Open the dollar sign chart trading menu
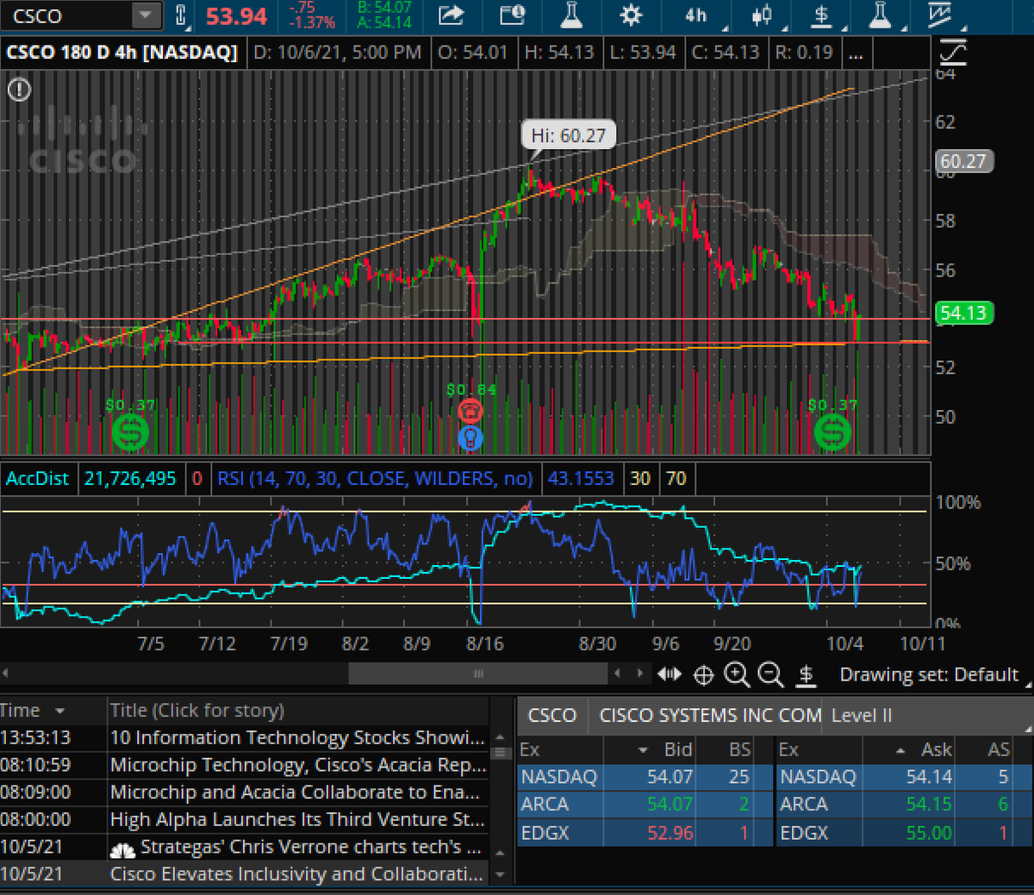The width and height of the screenshot is (1034, 895). click(821, 15)
